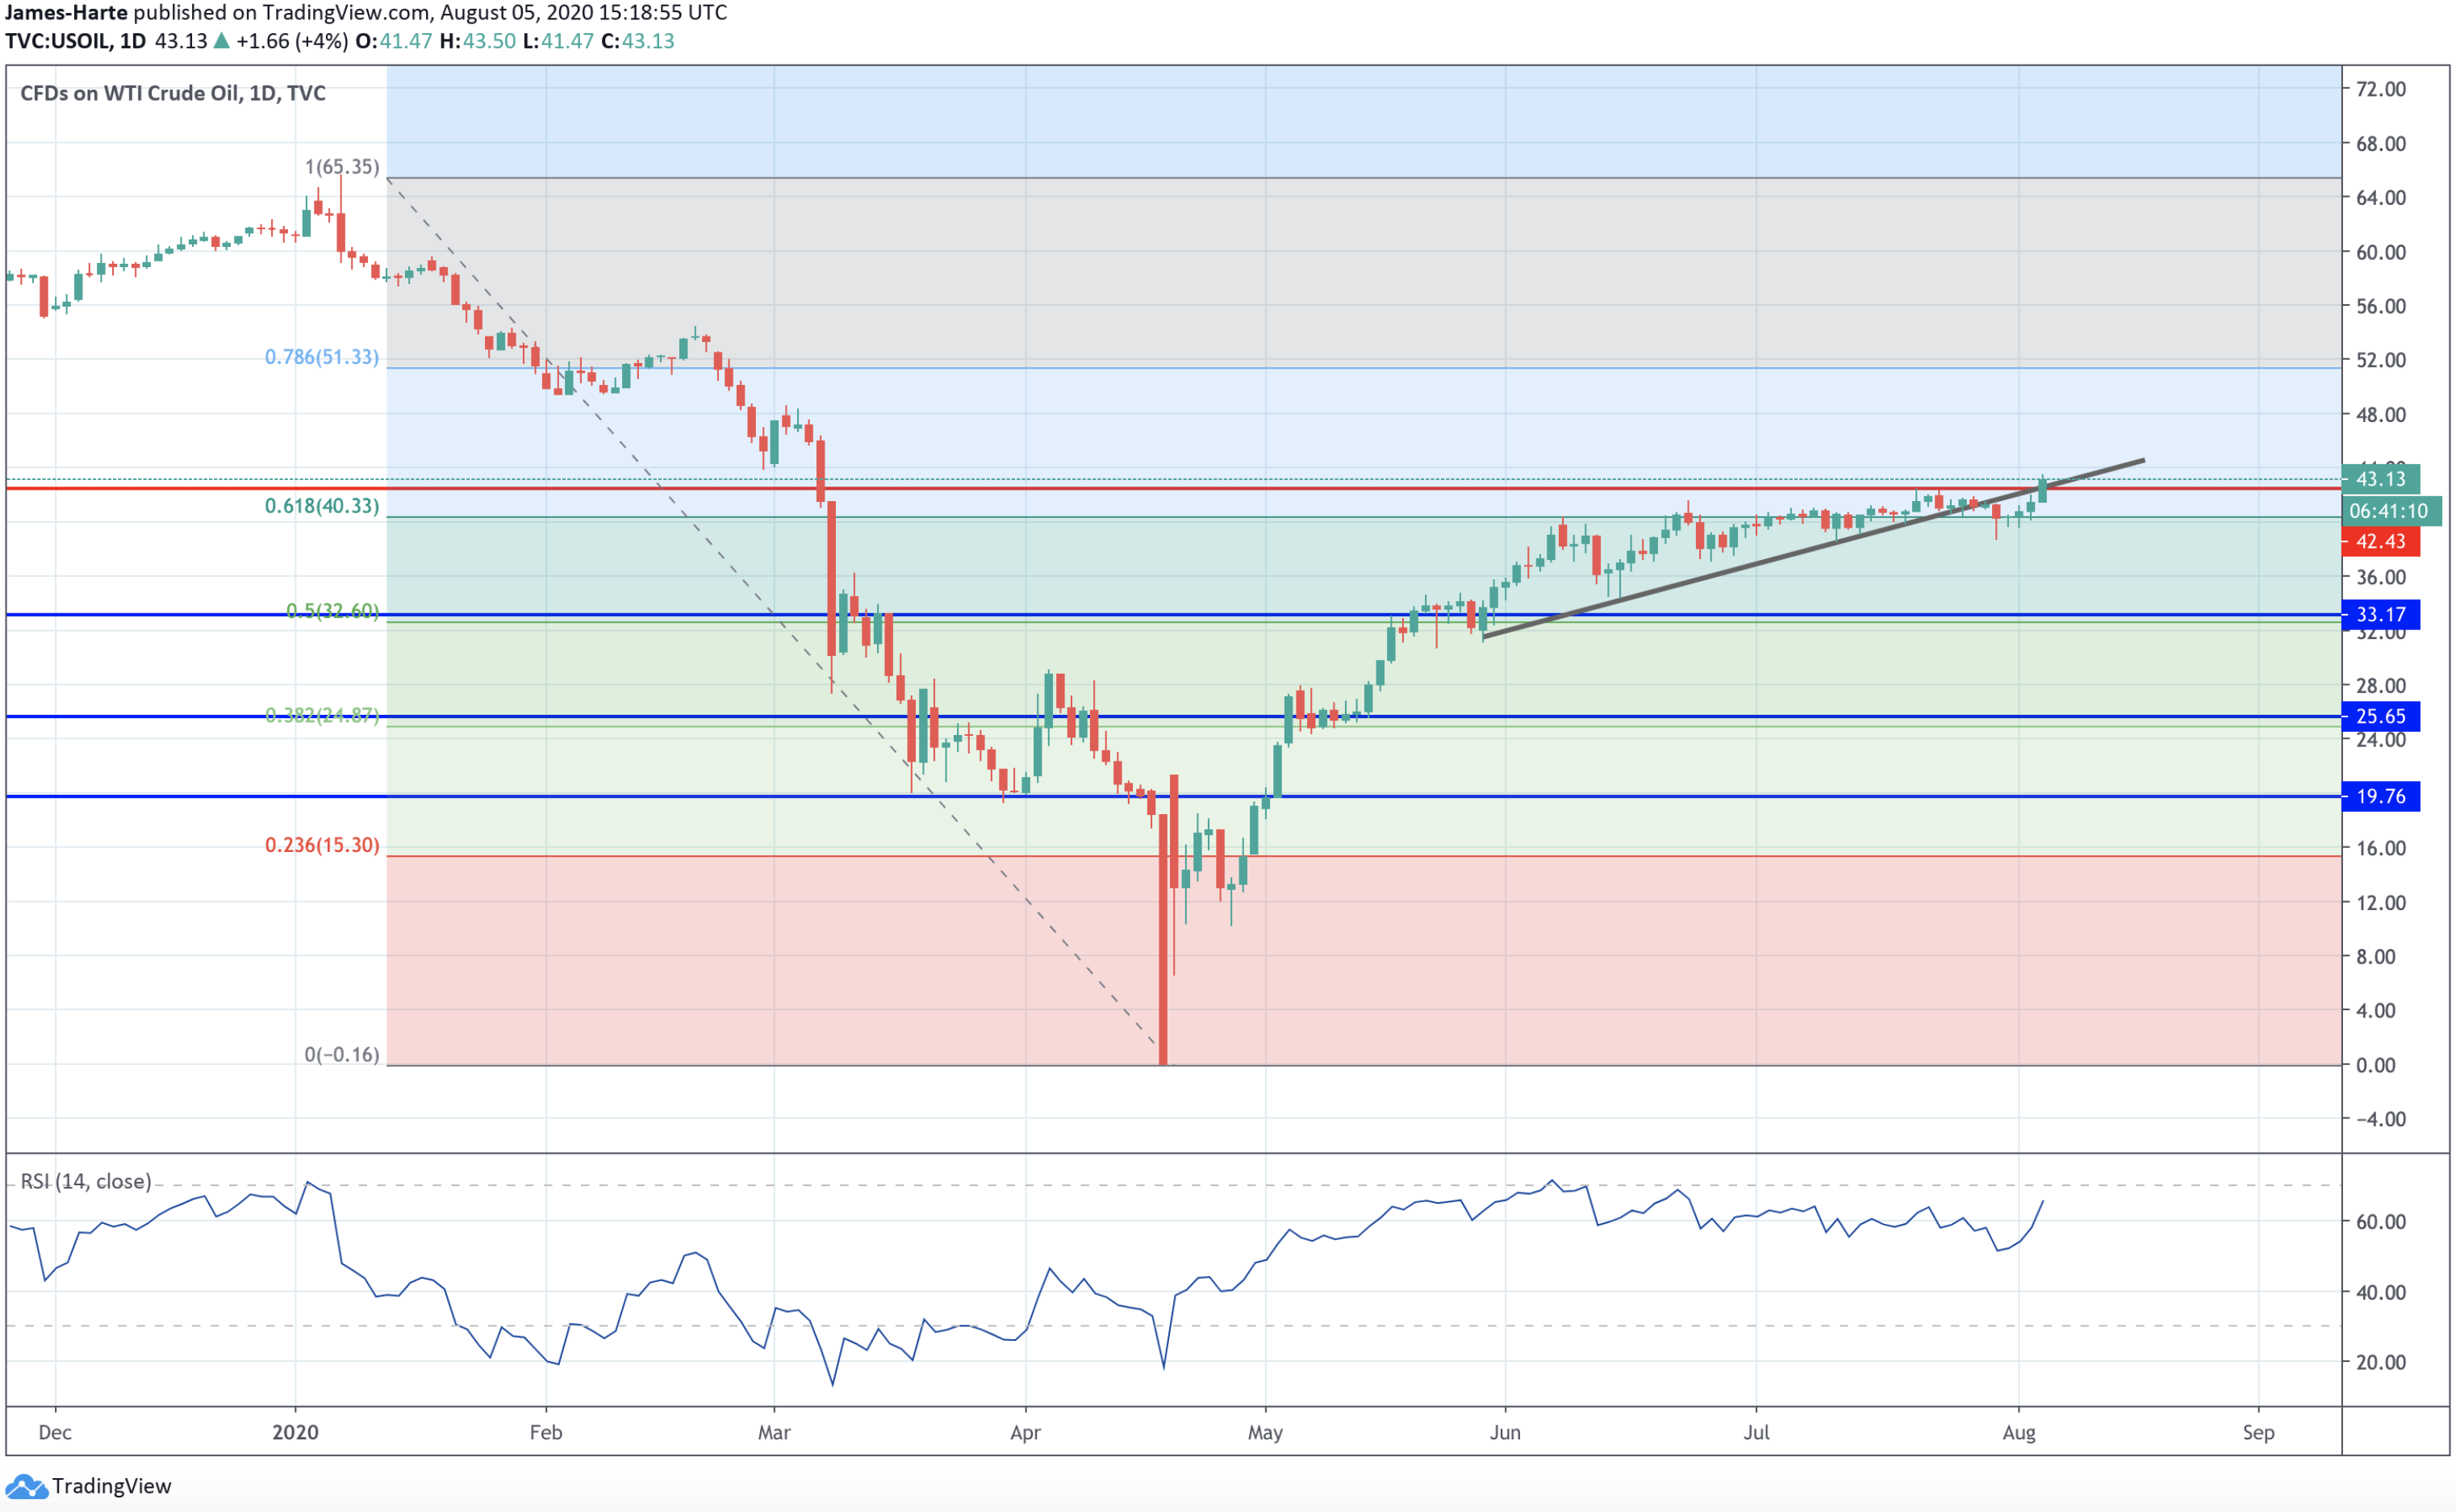Click the blue 19.76 price level tag
2456x1512 pixels.
pos(2380,796)
